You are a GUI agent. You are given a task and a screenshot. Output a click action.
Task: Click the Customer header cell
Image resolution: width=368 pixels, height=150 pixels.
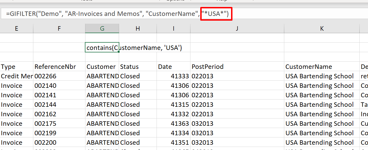tap(102, 67)
